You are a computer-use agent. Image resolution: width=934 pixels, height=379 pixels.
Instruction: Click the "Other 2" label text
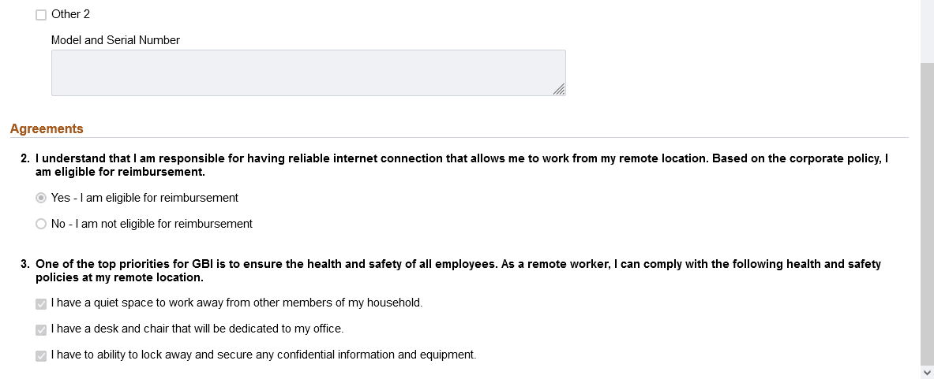pos(71,14)
